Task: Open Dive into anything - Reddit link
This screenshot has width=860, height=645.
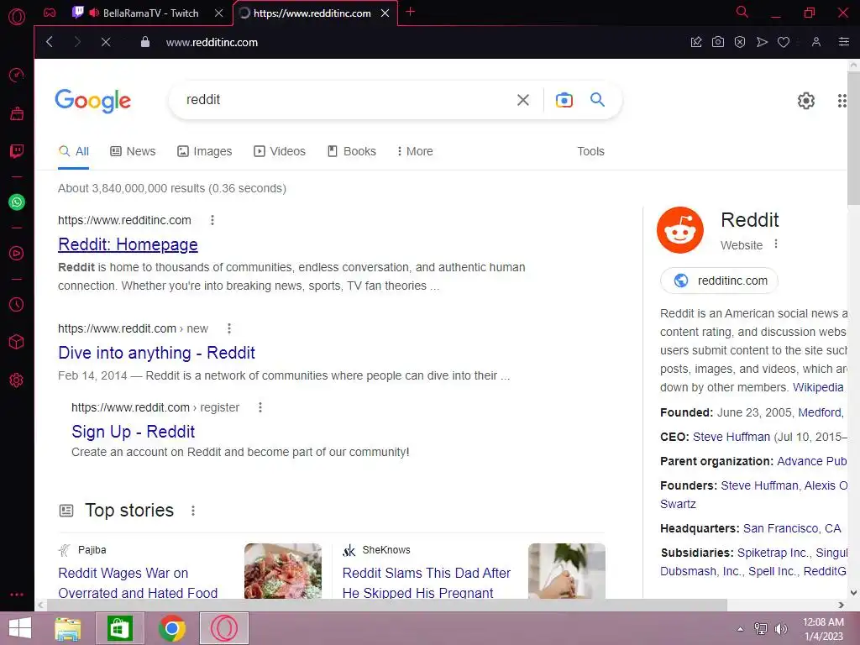Action: pos(156,353)
